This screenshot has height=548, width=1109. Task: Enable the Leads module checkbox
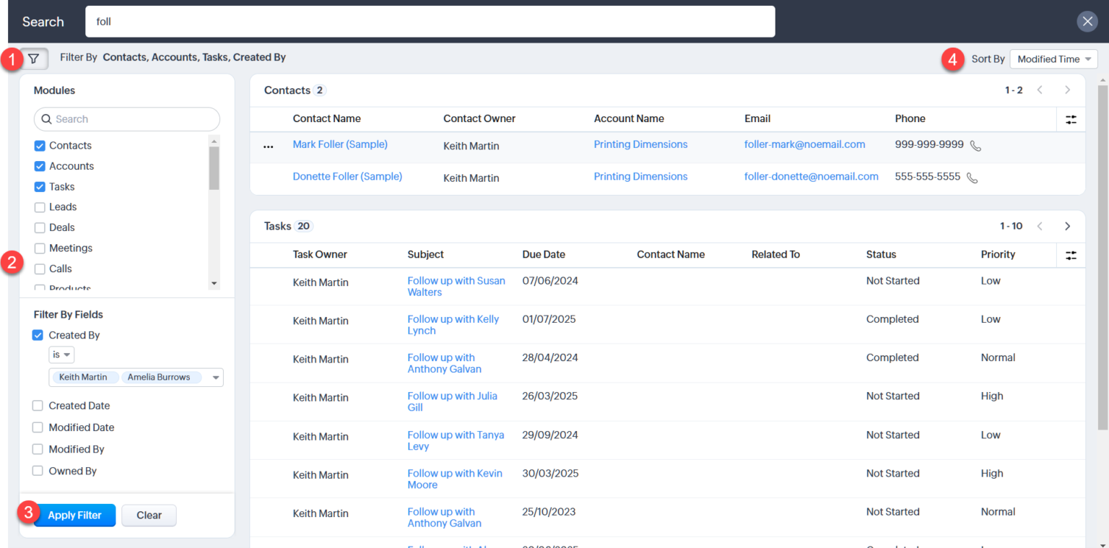click(x=40, y=206)
